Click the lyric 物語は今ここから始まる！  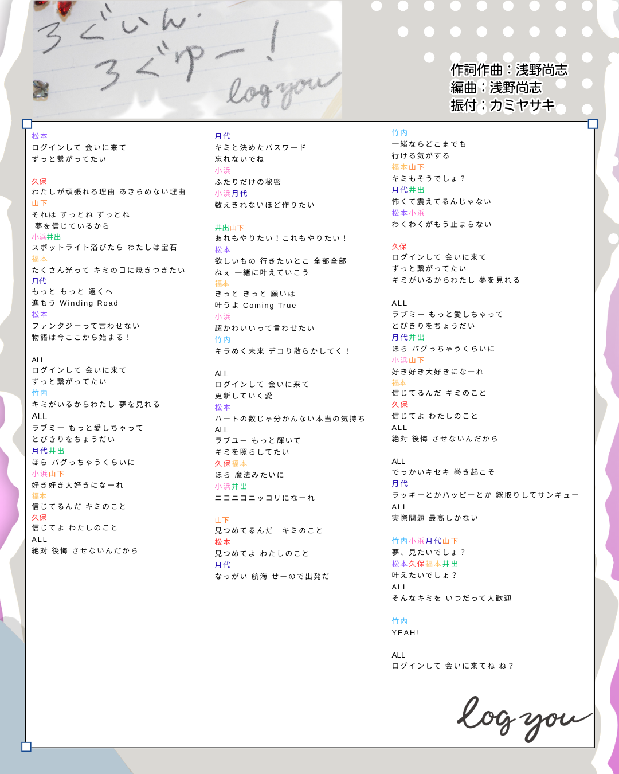(81, 338)
